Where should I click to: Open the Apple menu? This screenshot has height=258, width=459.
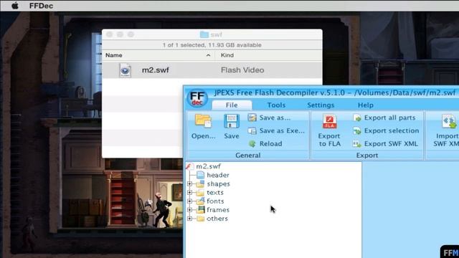coord(15,6)
